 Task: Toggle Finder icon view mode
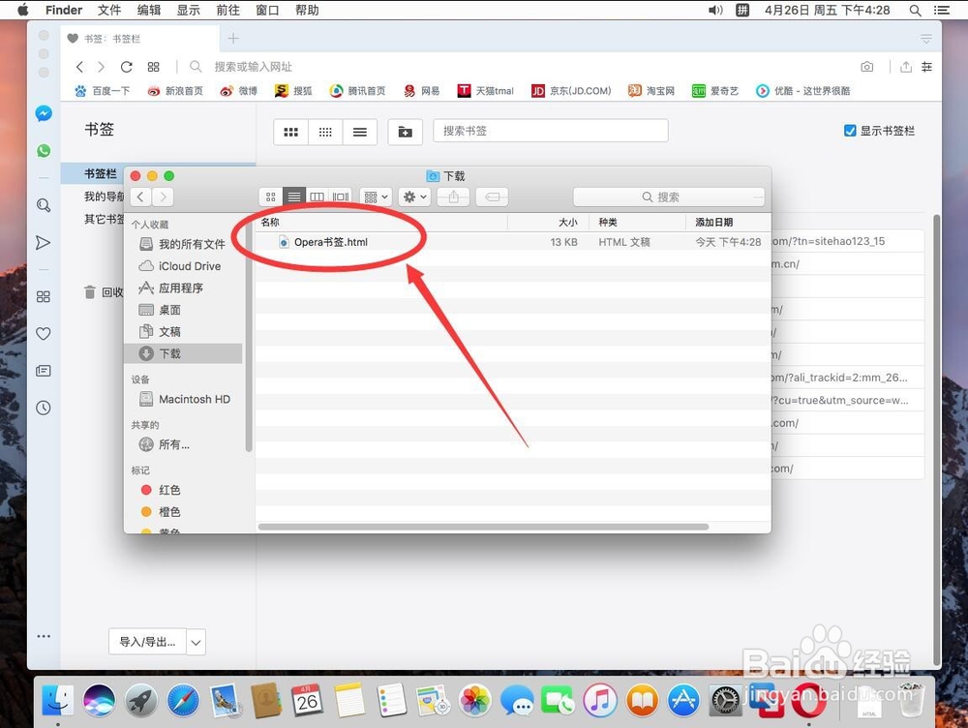click(x=270, y=197)
